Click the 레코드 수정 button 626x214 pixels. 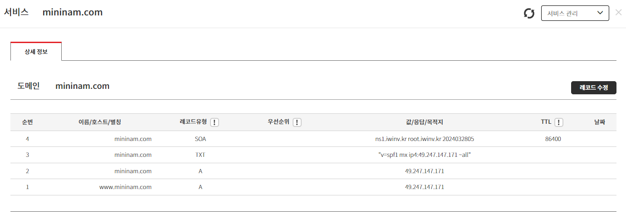pos(593,88)
